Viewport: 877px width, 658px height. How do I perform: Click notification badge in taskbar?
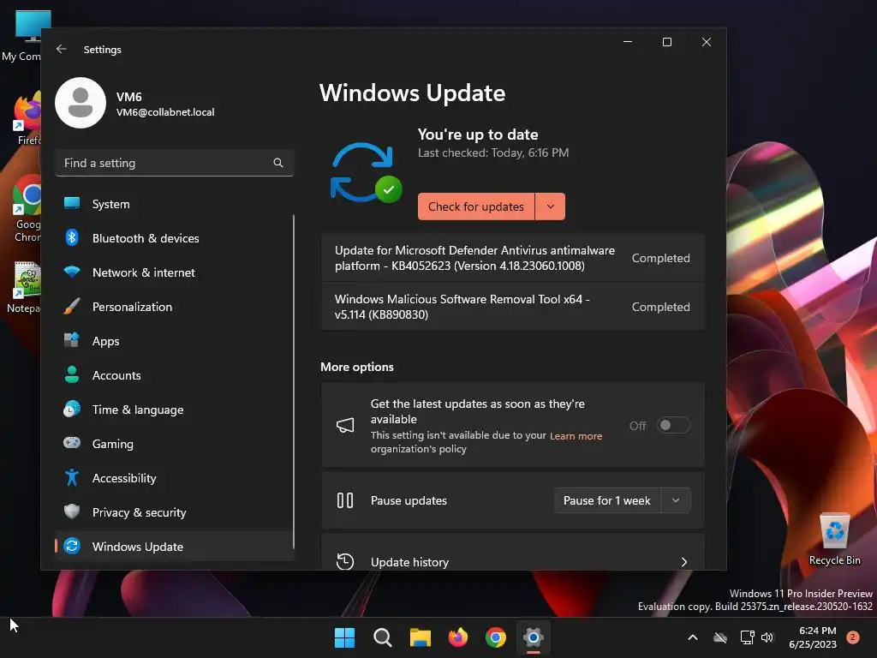(853, 637)
